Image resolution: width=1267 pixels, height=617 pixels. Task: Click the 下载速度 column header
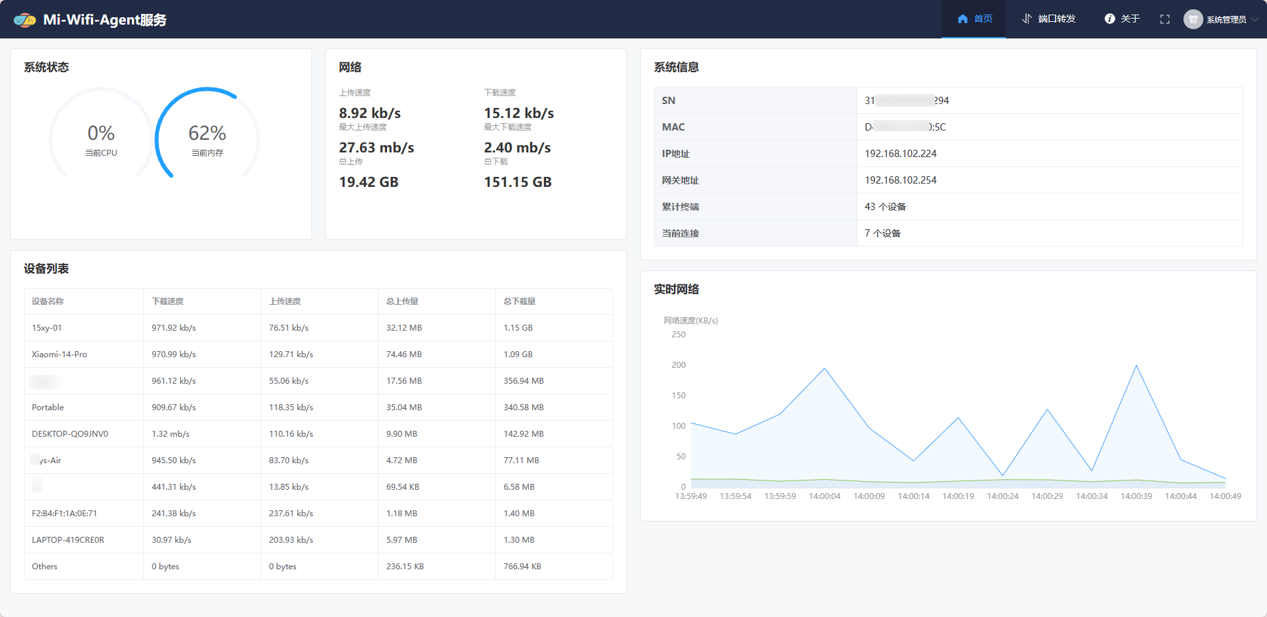168,302
